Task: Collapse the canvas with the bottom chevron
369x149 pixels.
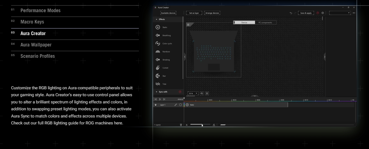Action: [255, 96]
